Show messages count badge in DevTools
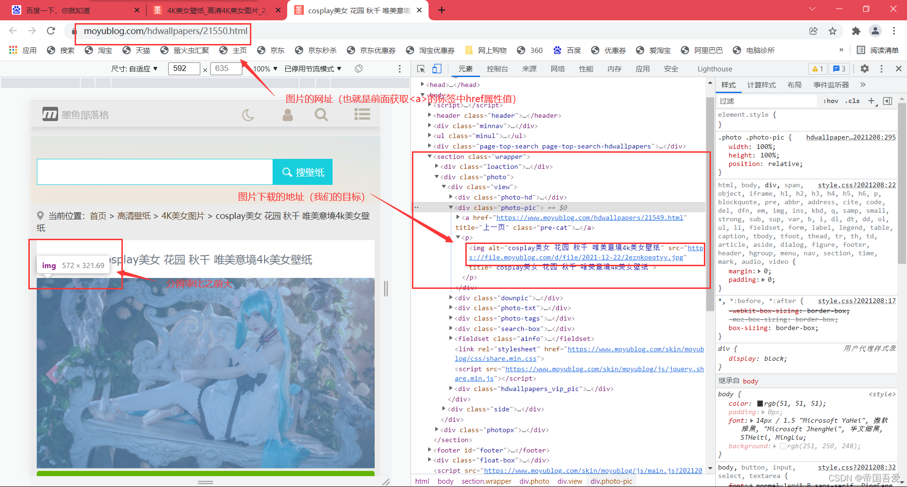The width and height of the screenshot is (907, 487). point(839,69)
